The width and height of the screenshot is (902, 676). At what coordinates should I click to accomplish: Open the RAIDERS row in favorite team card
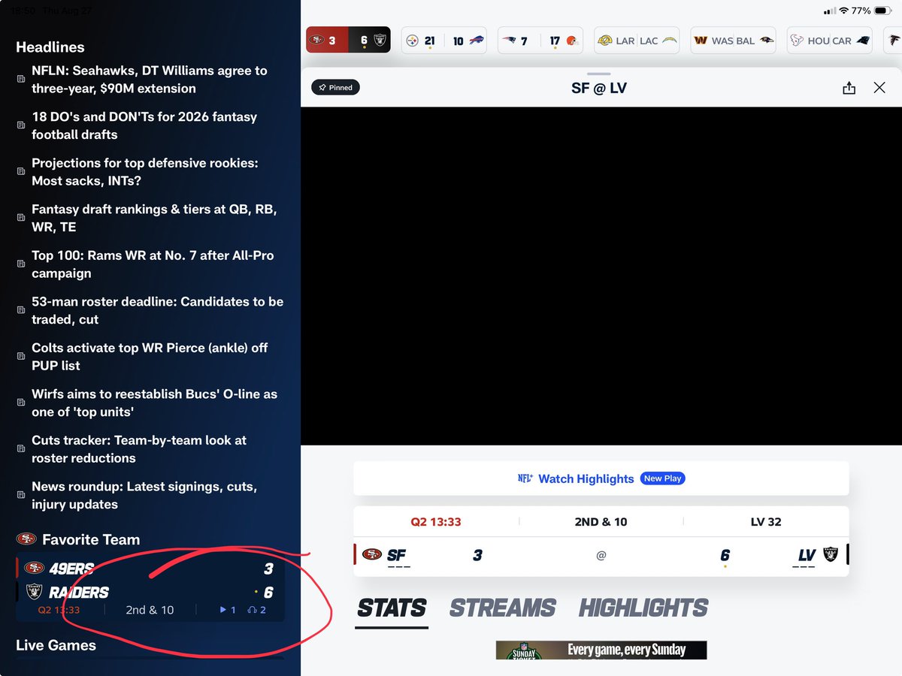tap(150, 593)
